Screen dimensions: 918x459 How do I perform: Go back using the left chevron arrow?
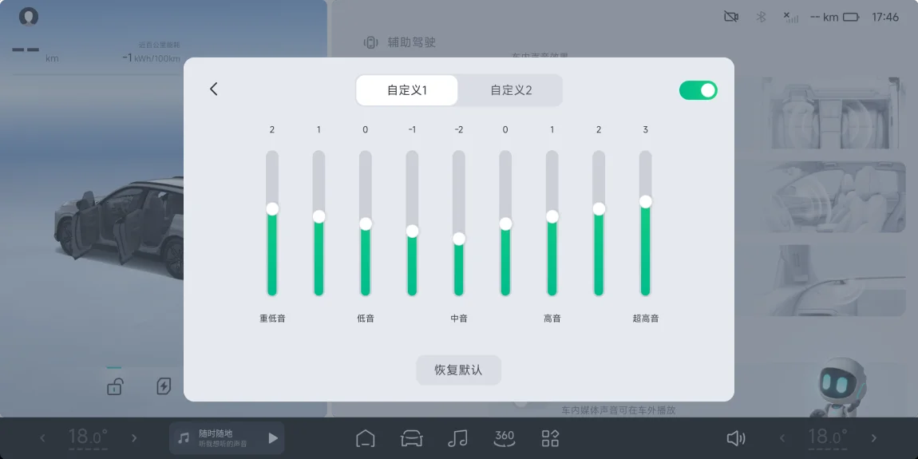coord(214,89)
